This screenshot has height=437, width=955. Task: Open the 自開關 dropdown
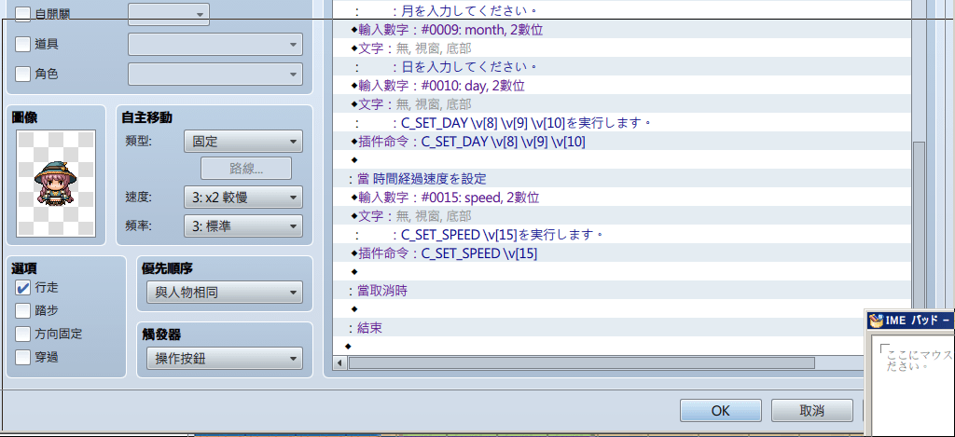[169, 14]
